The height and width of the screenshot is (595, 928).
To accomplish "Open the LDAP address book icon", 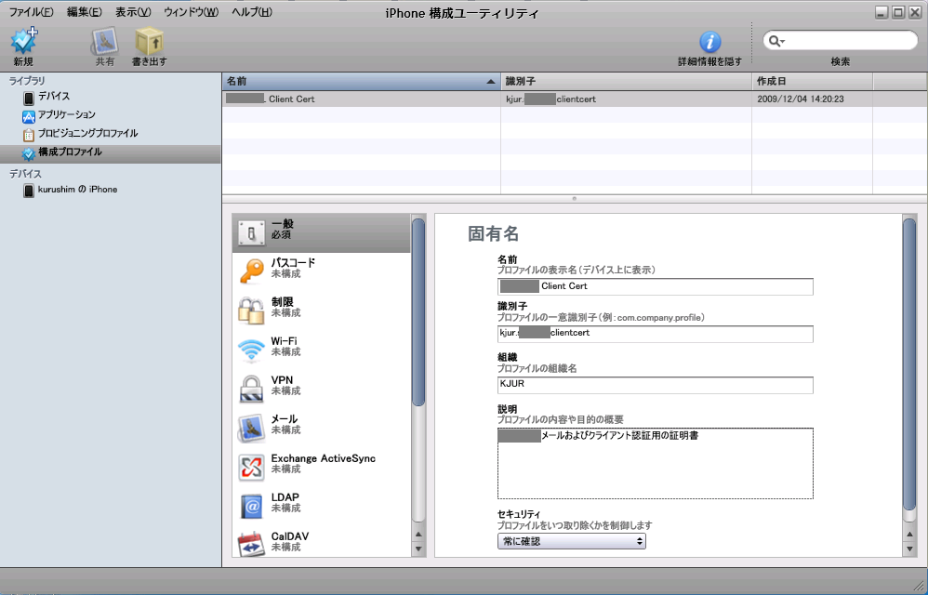I will pyautogui.click(x=252, y=507).
